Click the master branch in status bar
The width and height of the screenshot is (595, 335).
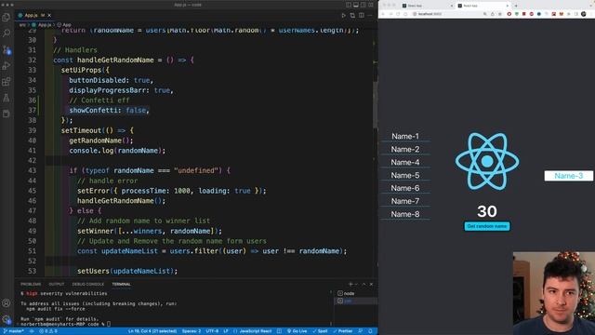(14, 331)
